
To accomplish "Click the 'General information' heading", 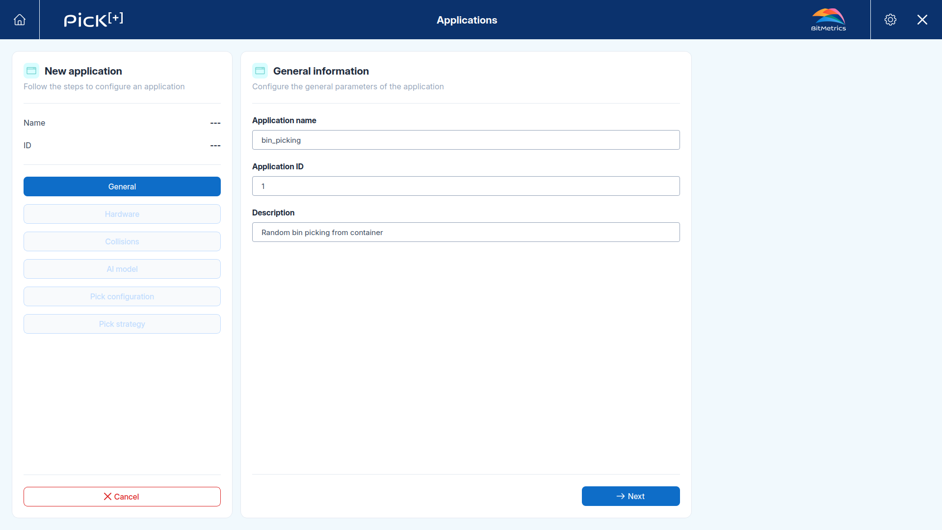I will 321,71.
